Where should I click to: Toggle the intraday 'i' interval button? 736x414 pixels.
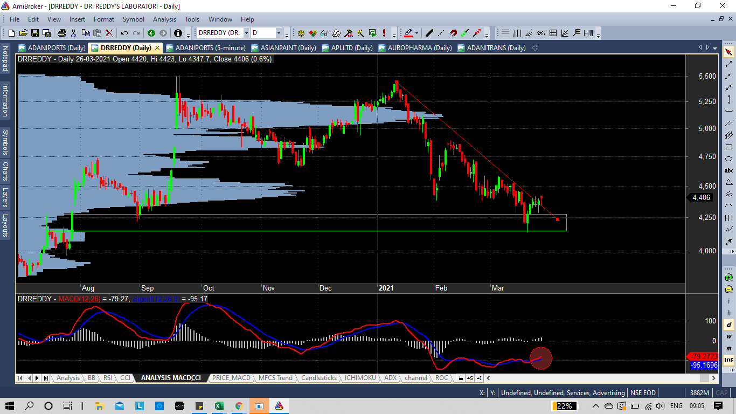point(728,301)
